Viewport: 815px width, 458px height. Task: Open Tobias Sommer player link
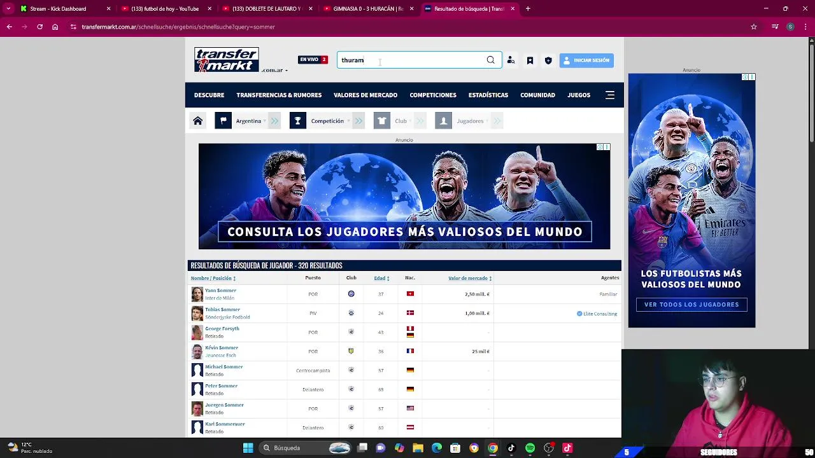[x=222, y=309]
